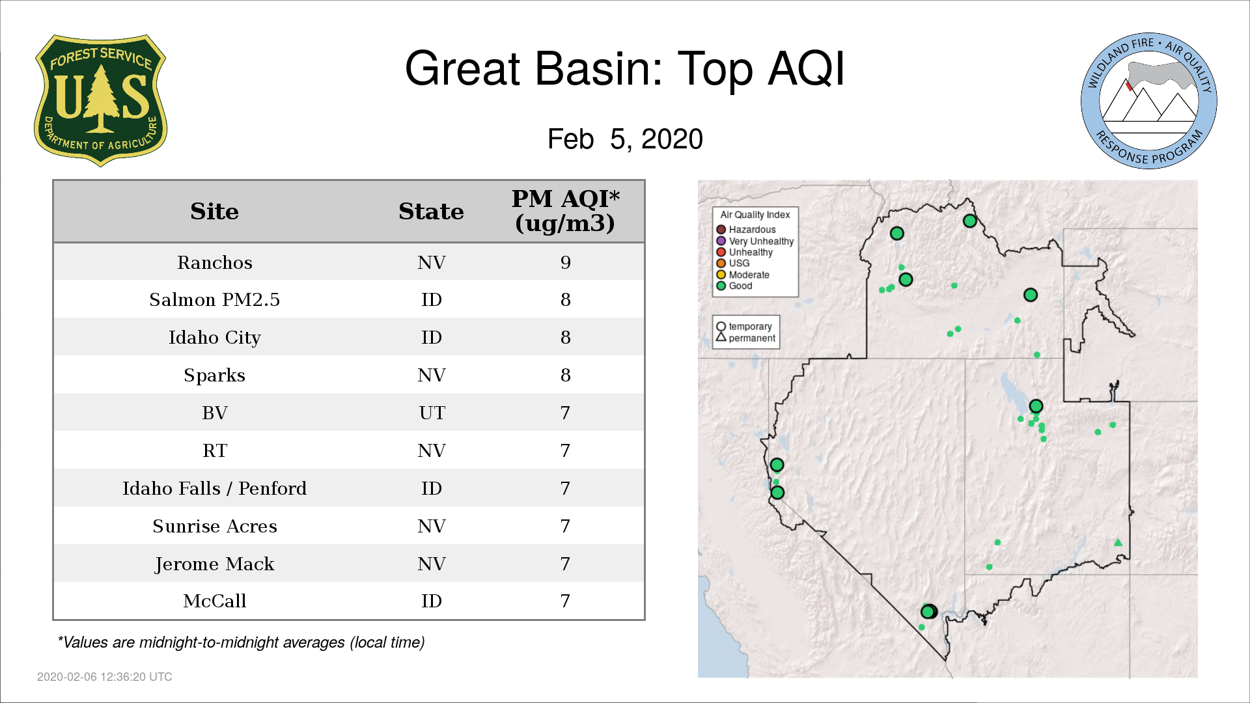
Task: Select the BV site cell
Action: tap(215, 413)
